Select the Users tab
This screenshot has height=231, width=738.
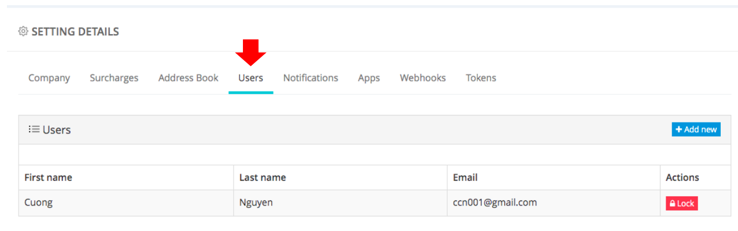click(x=250, y=77)
